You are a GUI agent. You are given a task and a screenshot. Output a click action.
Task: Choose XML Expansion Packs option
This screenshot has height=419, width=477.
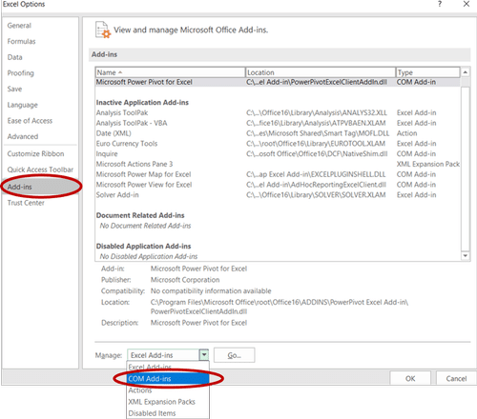[x=168, y=402]
